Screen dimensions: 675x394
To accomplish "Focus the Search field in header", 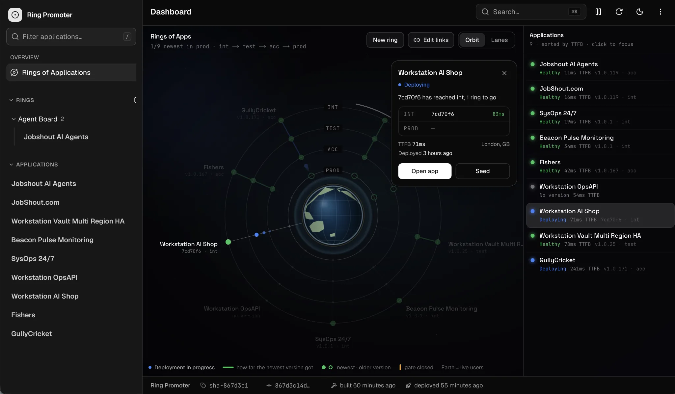I will click(x=531, y=12).
